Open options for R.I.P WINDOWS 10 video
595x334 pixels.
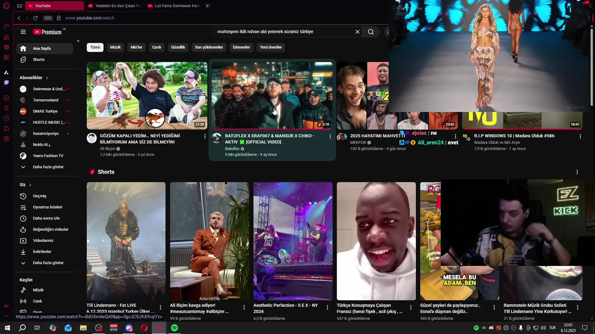(x=580, y=136)
